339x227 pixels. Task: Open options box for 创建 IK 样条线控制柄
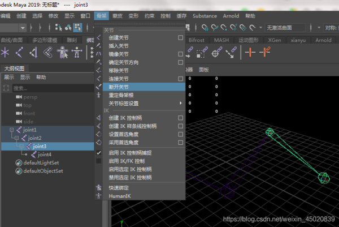(x=181, y=126)
